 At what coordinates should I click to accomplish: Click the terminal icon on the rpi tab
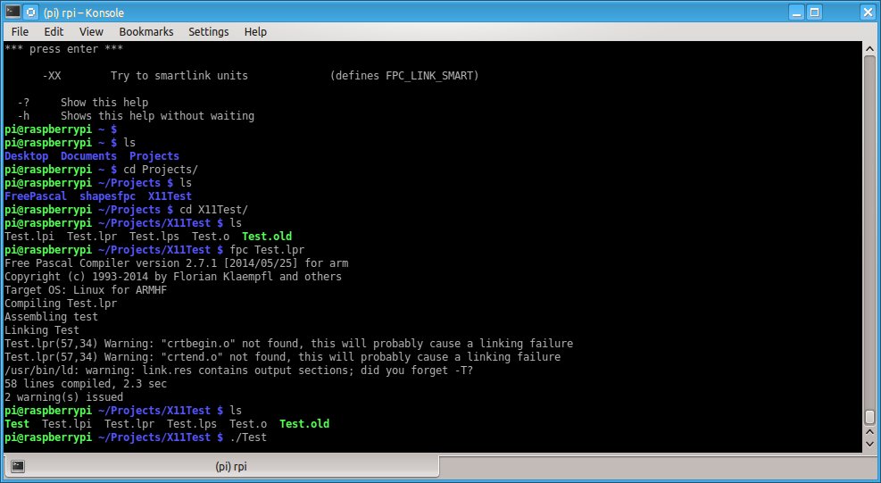[18, 466]
